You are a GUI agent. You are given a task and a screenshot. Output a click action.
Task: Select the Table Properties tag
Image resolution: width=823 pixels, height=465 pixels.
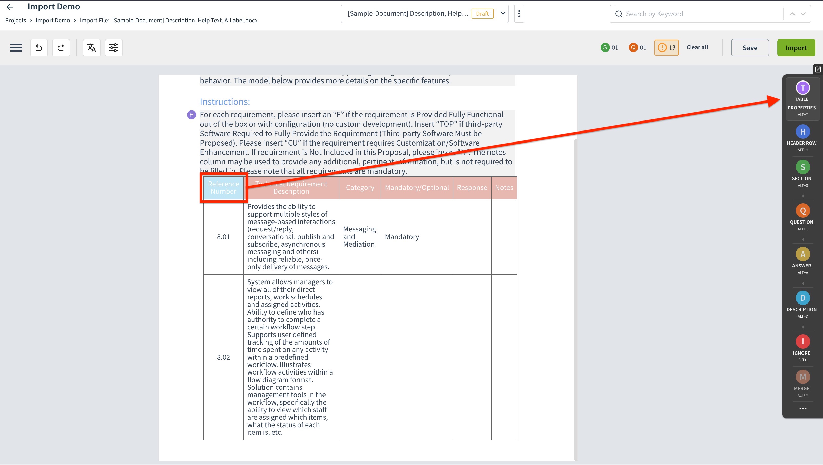point(802,99)
